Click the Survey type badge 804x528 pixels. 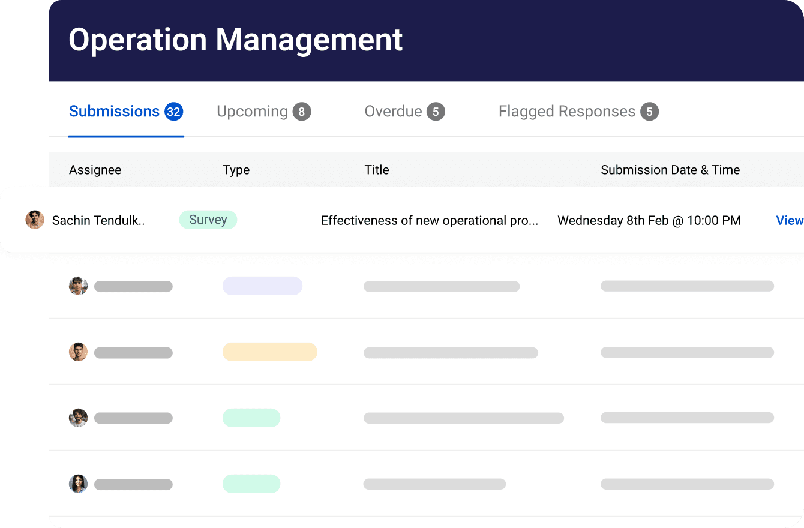click(x=208, y=220)
